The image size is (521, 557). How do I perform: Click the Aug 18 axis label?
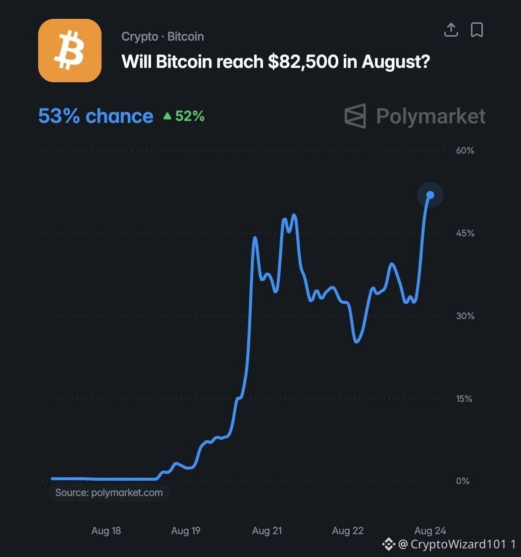[x=106, y=531]
